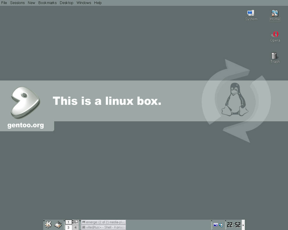
Task: Click the speaker volume tray icon
Action: coord(221,225)
